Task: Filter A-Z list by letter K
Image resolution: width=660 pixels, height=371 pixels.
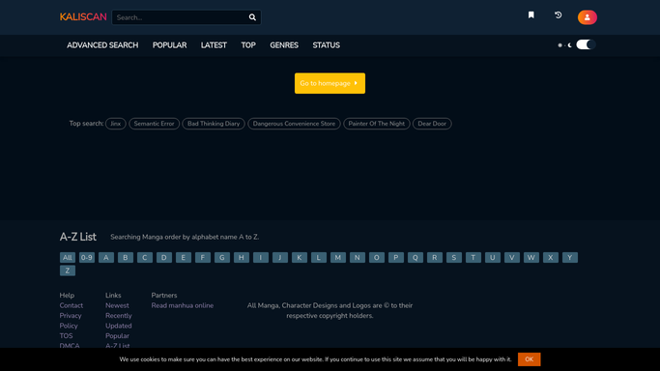Action: 300,257
